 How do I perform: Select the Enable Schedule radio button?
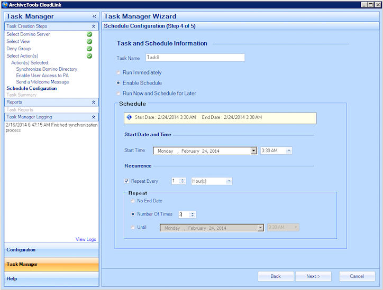(x=118, y=83)
